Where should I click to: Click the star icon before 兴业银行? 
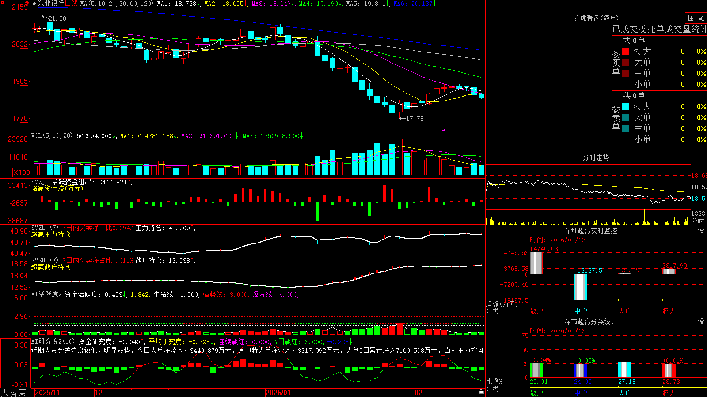click(34, 4)
